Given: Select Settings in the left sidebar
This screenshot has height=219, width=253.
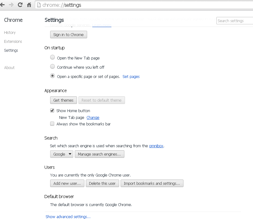Looking at the screenshot, I should pos(11,51).
